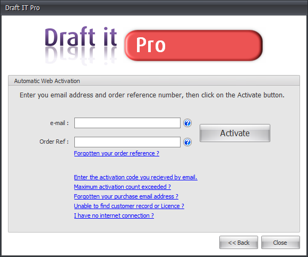Screen dimensions: 308x257
Task: Click the 'e-mail :' label
Action: click(59, 123)
